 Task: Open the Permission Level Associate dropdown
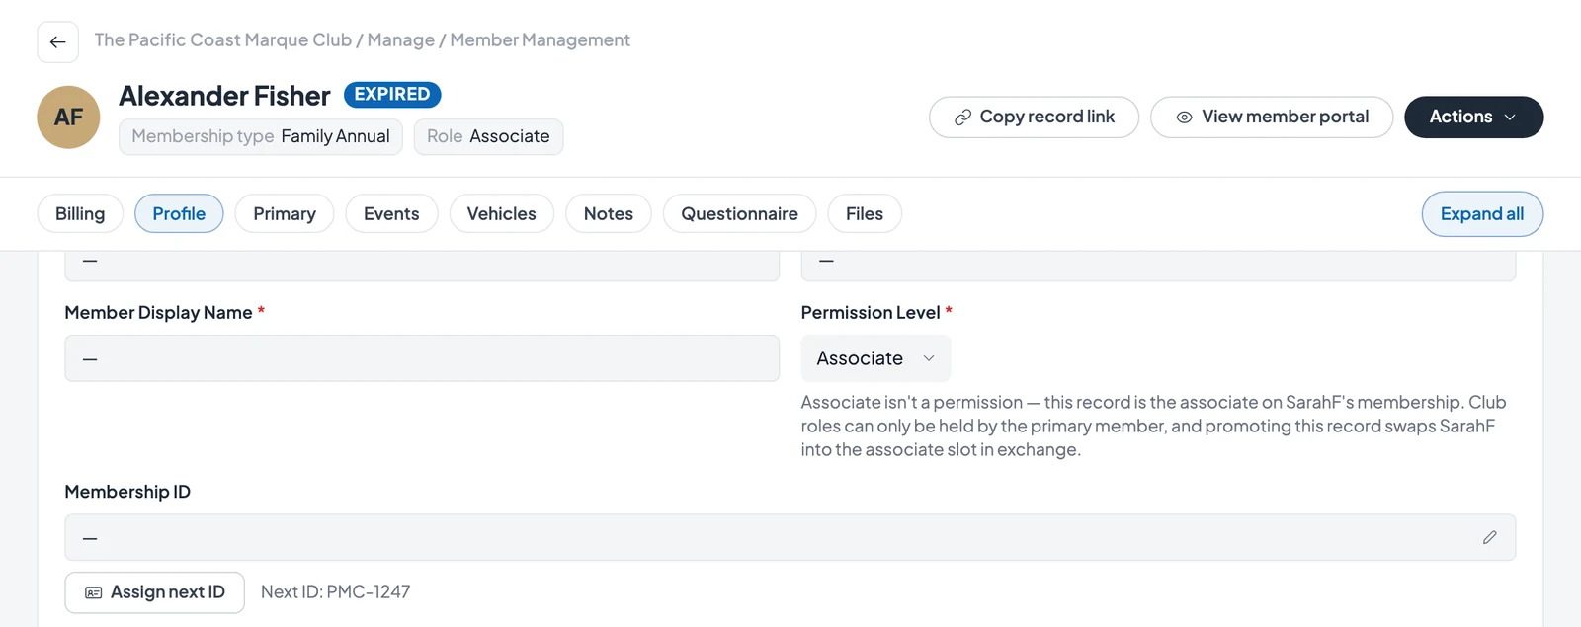(x=875, y=358)
